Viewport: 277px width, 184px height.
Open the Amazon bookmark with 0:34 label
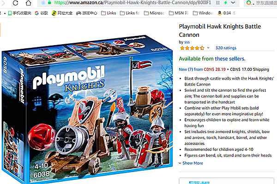pyautogui.click(x=224, y=13)
